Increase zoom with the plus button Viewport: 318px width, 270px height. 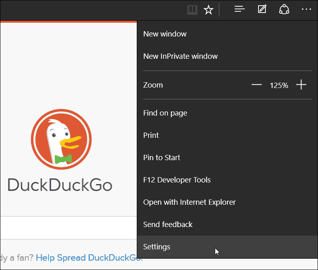pos(301,85)
